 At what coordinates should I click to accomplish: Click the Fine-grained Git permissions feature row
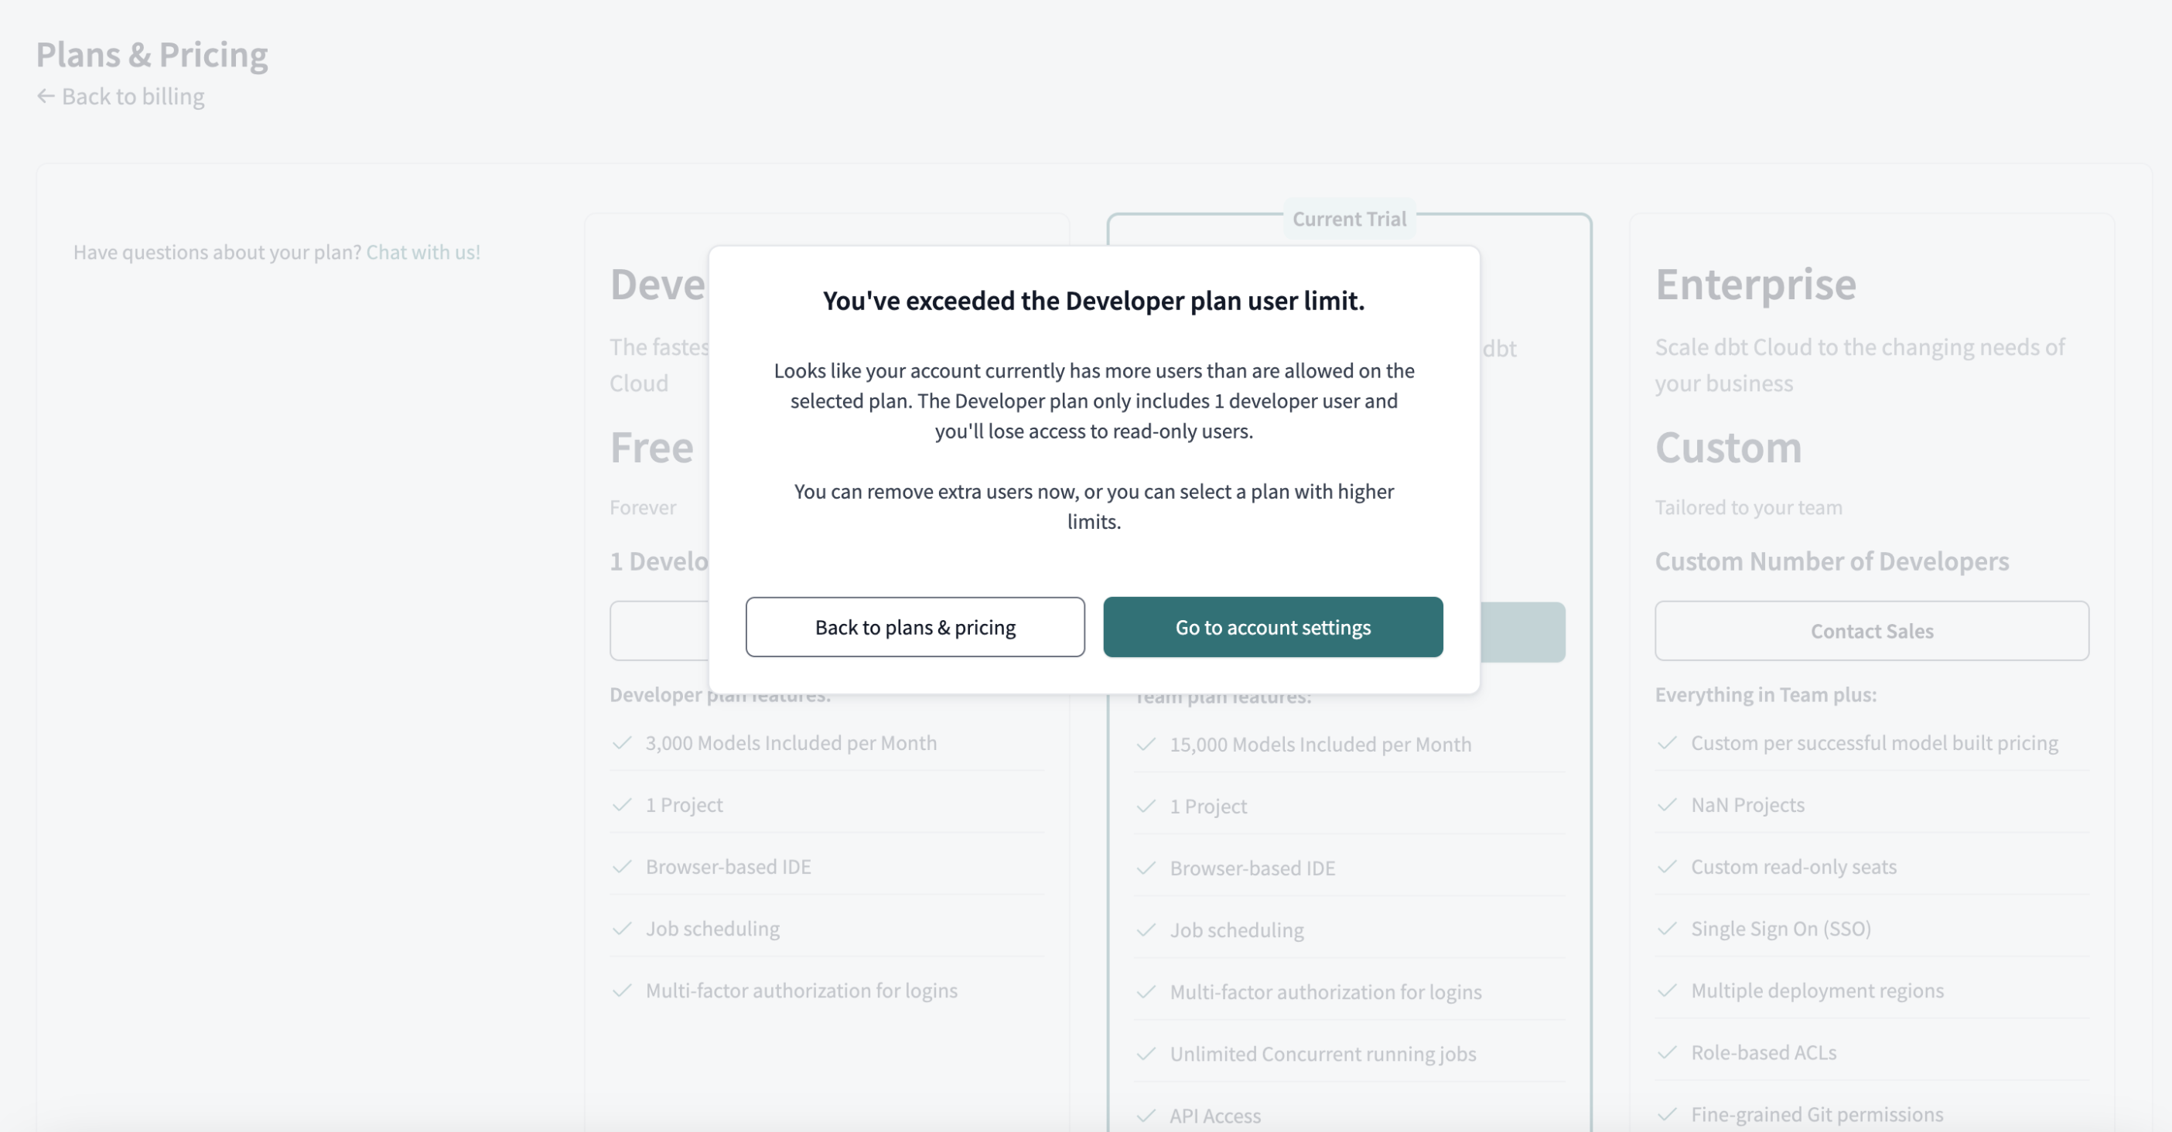[x=1816, y=1114]
